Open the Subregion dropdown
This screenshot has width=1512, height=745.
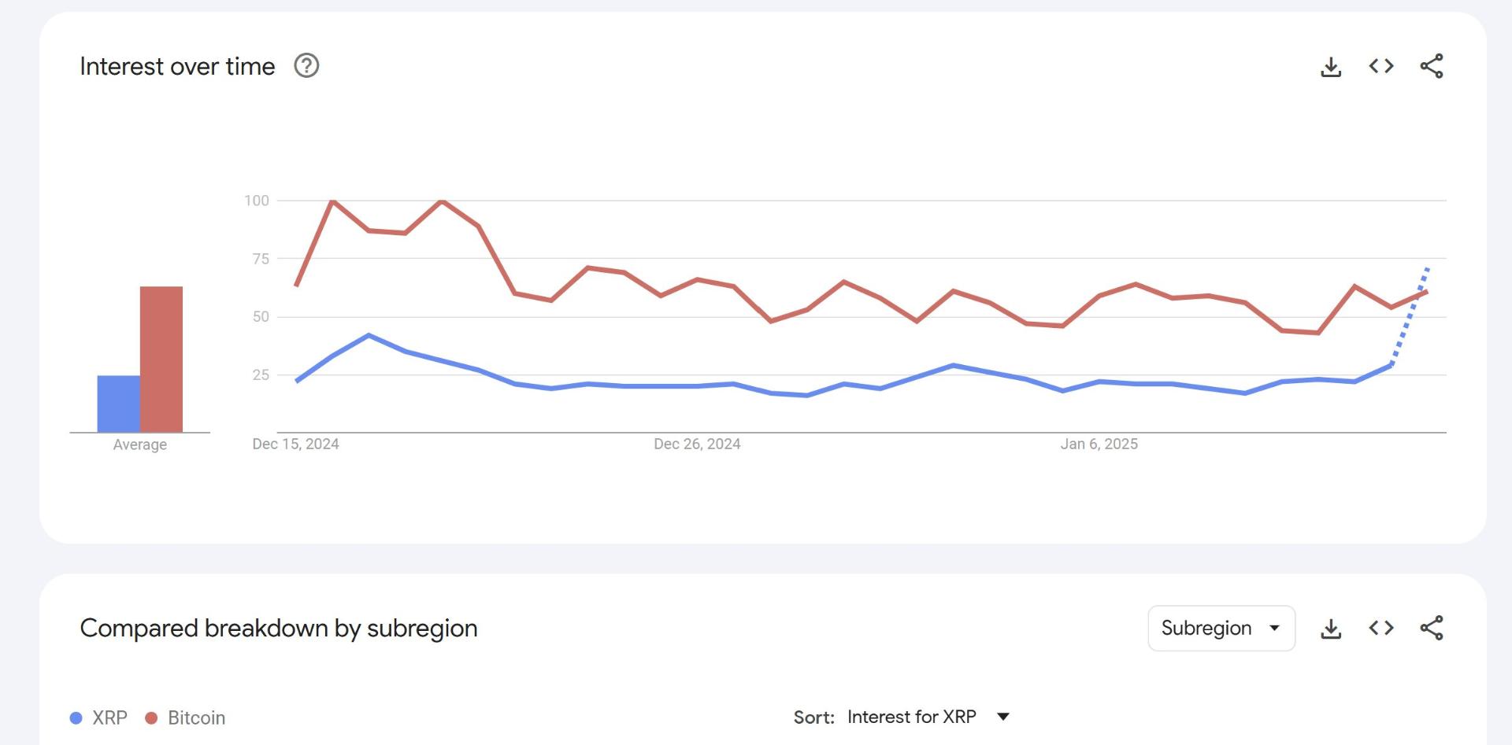[1221, 628]
